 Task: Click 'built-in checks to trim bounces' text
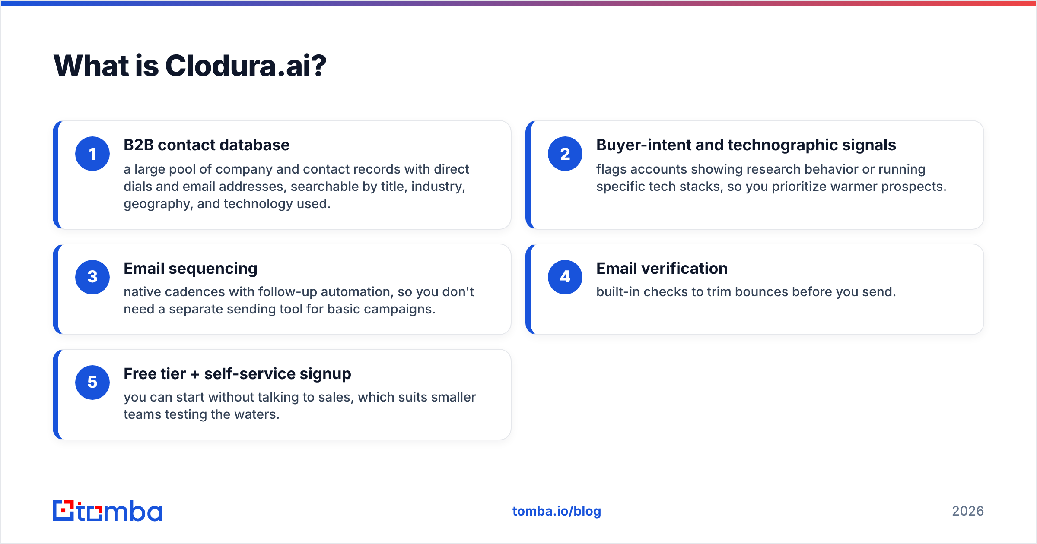point(746,292)
